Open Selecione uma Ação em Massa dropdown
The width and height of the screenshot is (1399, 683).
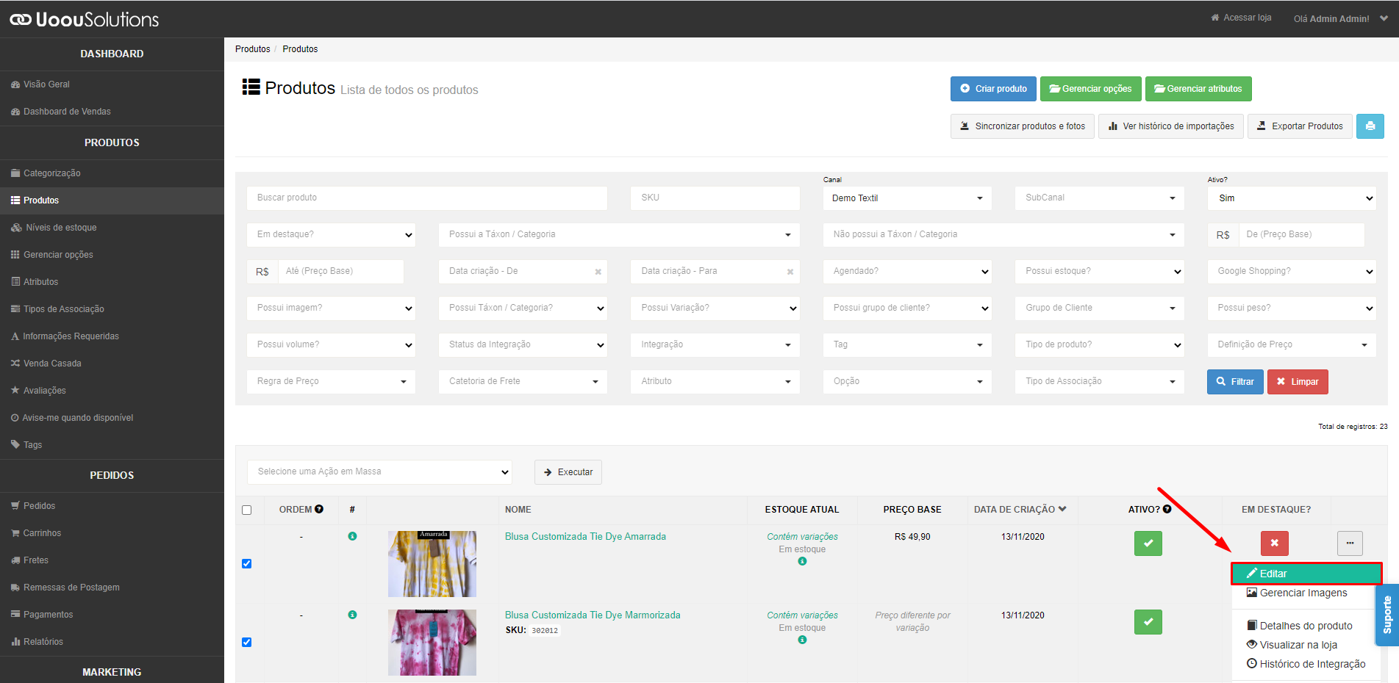(379, 471)
